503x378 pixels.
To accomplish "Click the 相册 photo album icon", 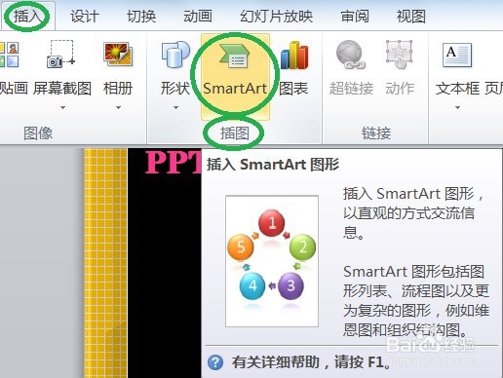I will 118,54.
